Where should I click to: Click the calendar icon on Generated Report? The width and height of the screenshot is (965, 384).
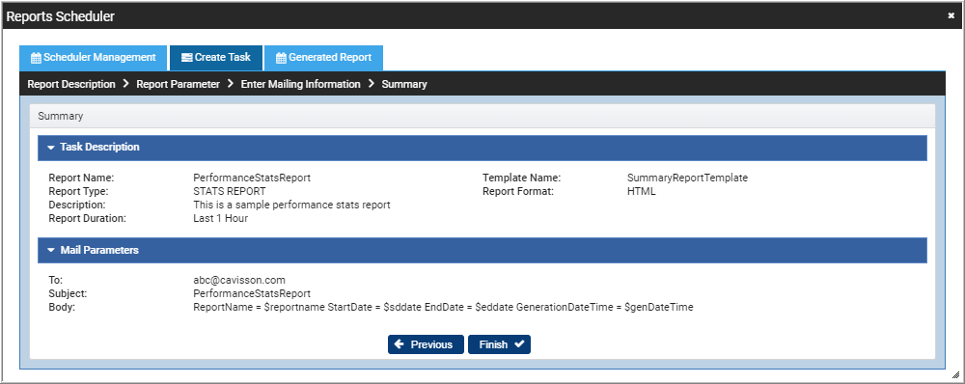tap(281, 58)
